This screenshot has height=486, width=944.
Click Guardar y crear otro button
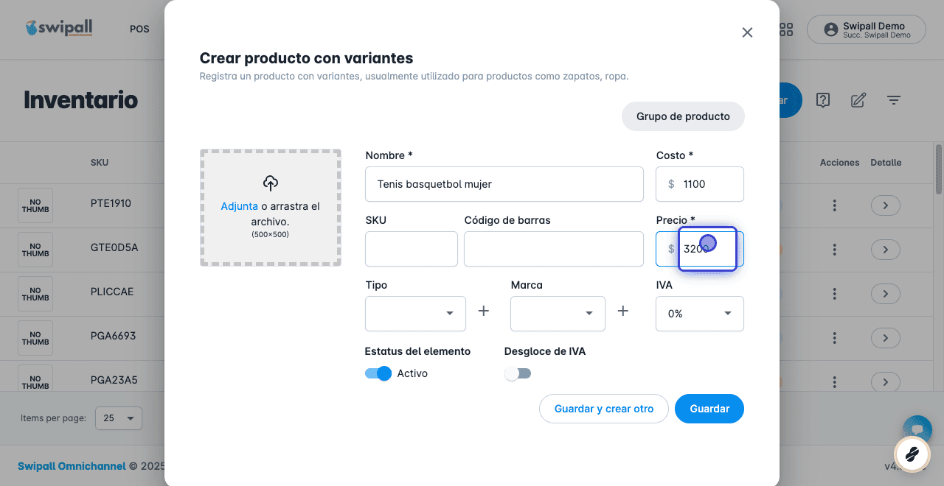tap(604, 409)
